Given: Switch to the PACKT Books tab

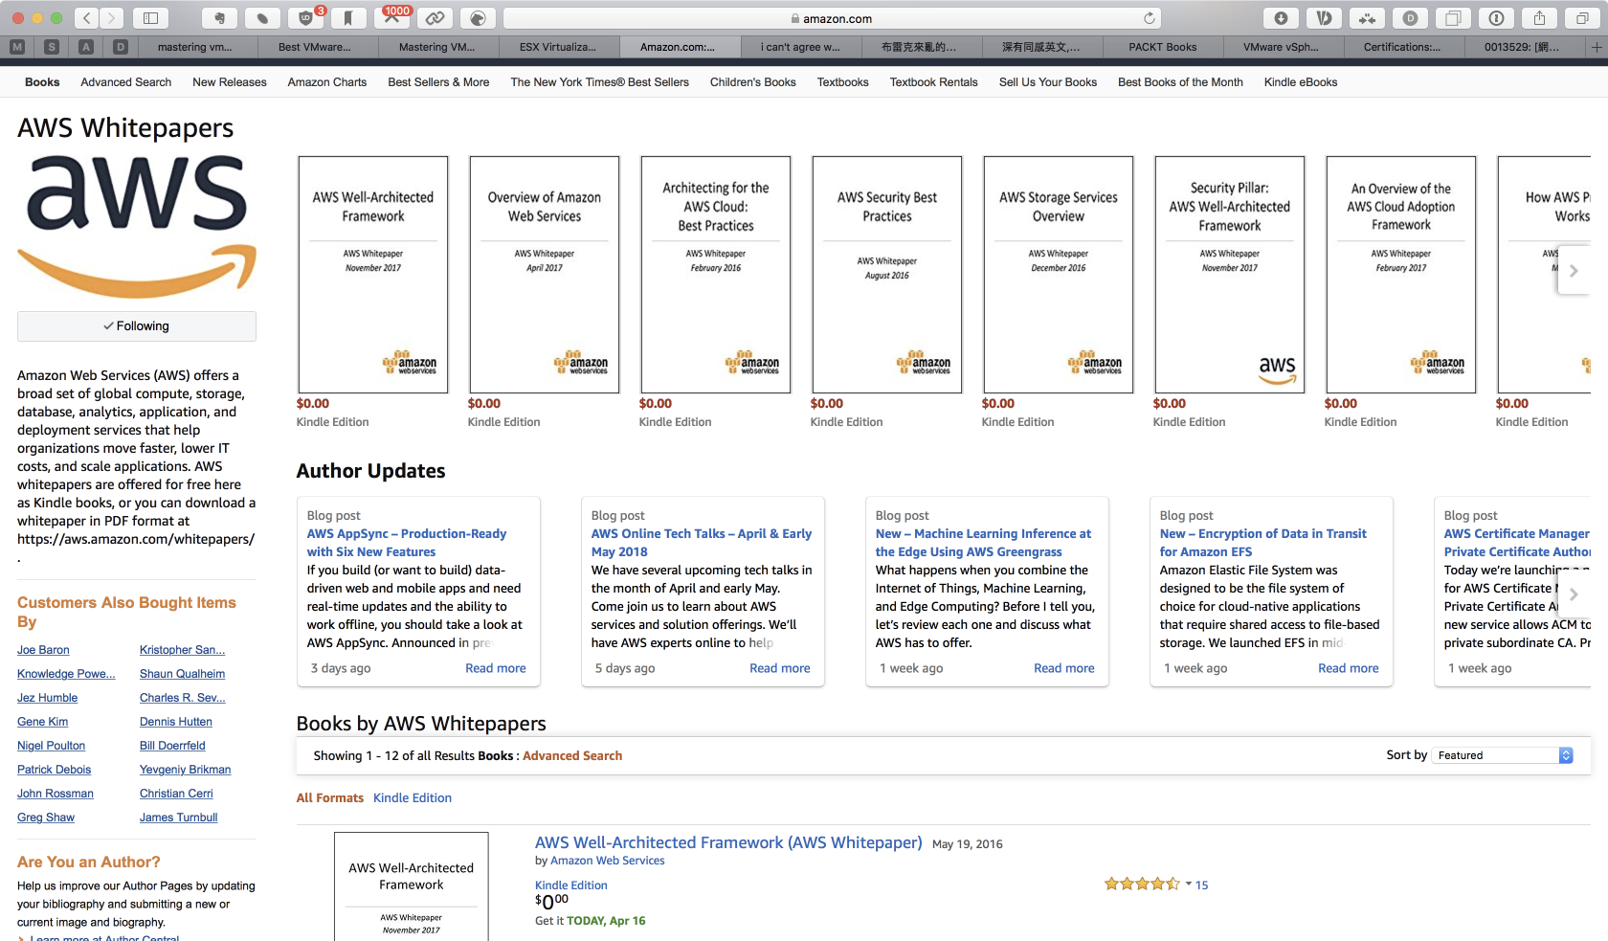Looking at the screenshot, I should 1162,47.
